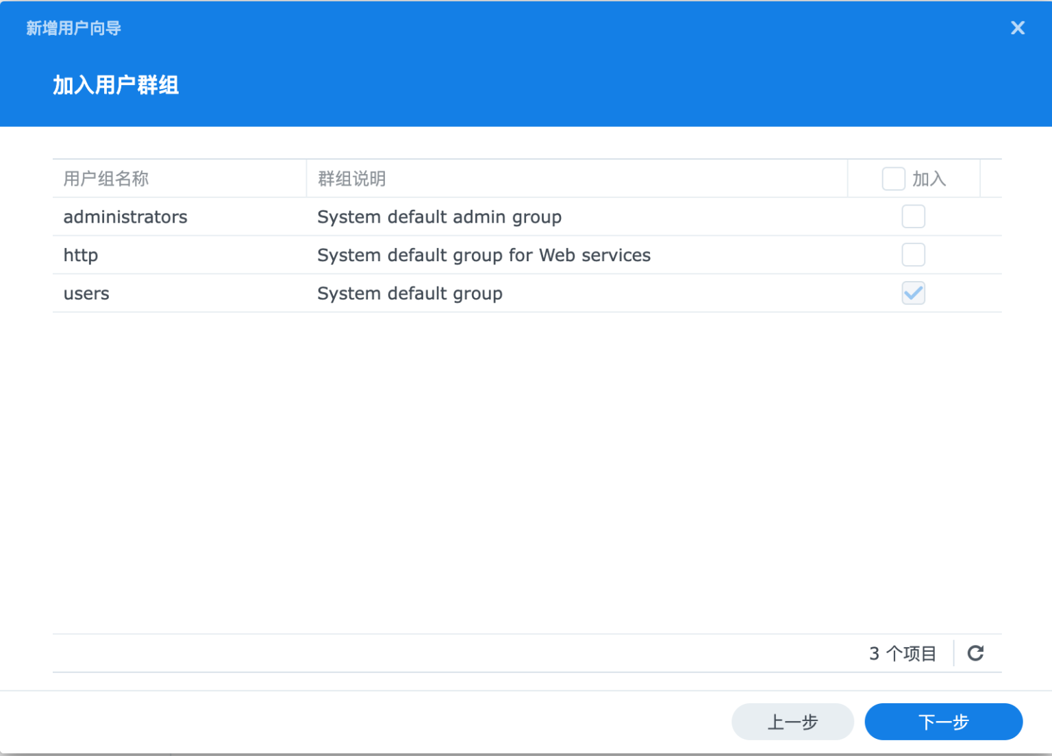This screenshot has height=756, width=1052.
Task: Click the 3 个项目 item count label
Action: [x=903, y=653]
